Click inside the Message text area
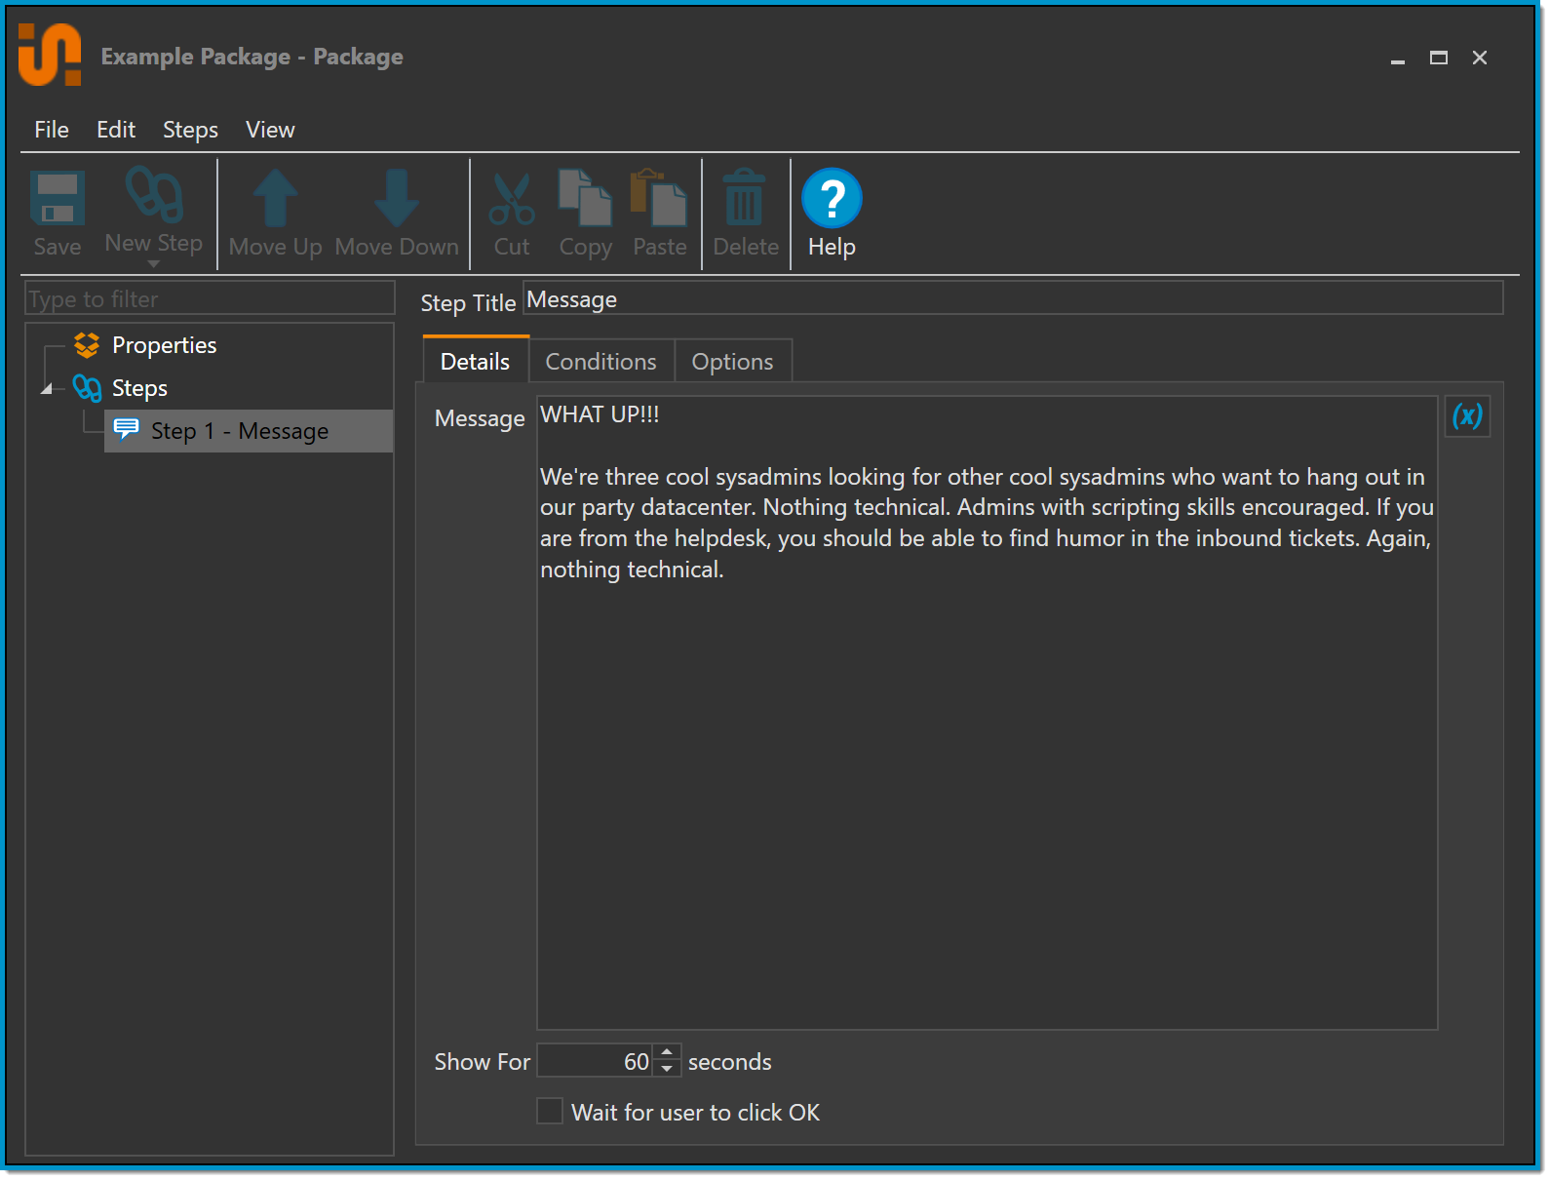The height and width of the screenshot is (1180, 1550). point(987,712)
